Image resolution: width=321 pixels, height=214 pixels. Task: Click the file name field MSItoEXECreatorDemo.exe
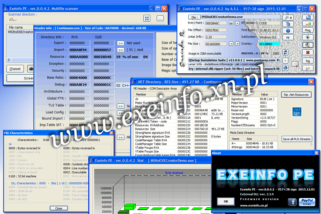240,17
